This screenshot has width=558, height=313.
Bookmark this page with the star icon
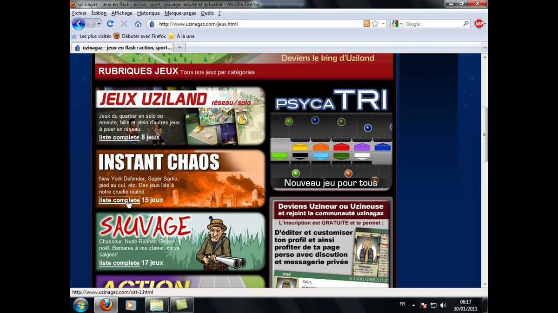(x=375, y=24)
